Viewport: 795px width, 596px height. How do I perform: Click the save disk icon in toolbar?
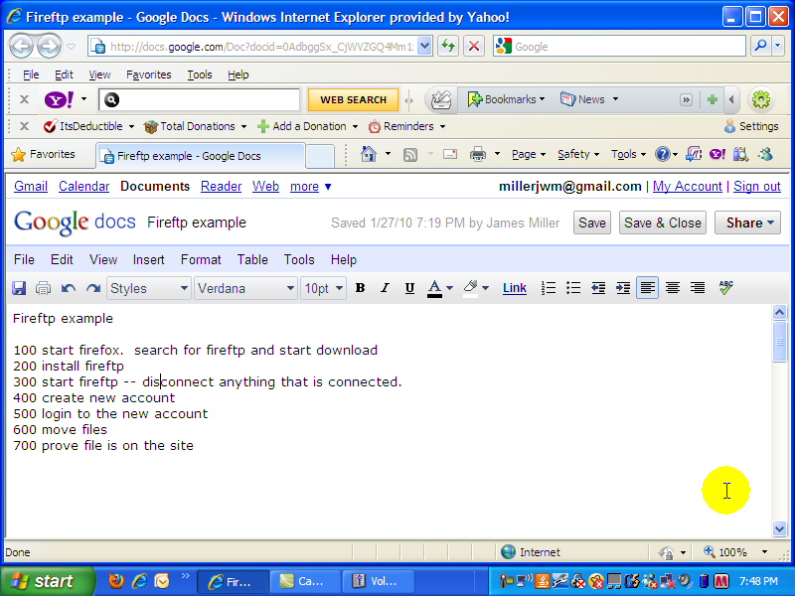tap(19, 288)
